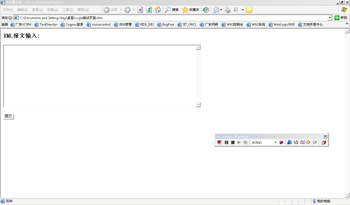This screenshot has height=205, width=350.
Task: Go to the Home page icon
Action: coord(158,10)
